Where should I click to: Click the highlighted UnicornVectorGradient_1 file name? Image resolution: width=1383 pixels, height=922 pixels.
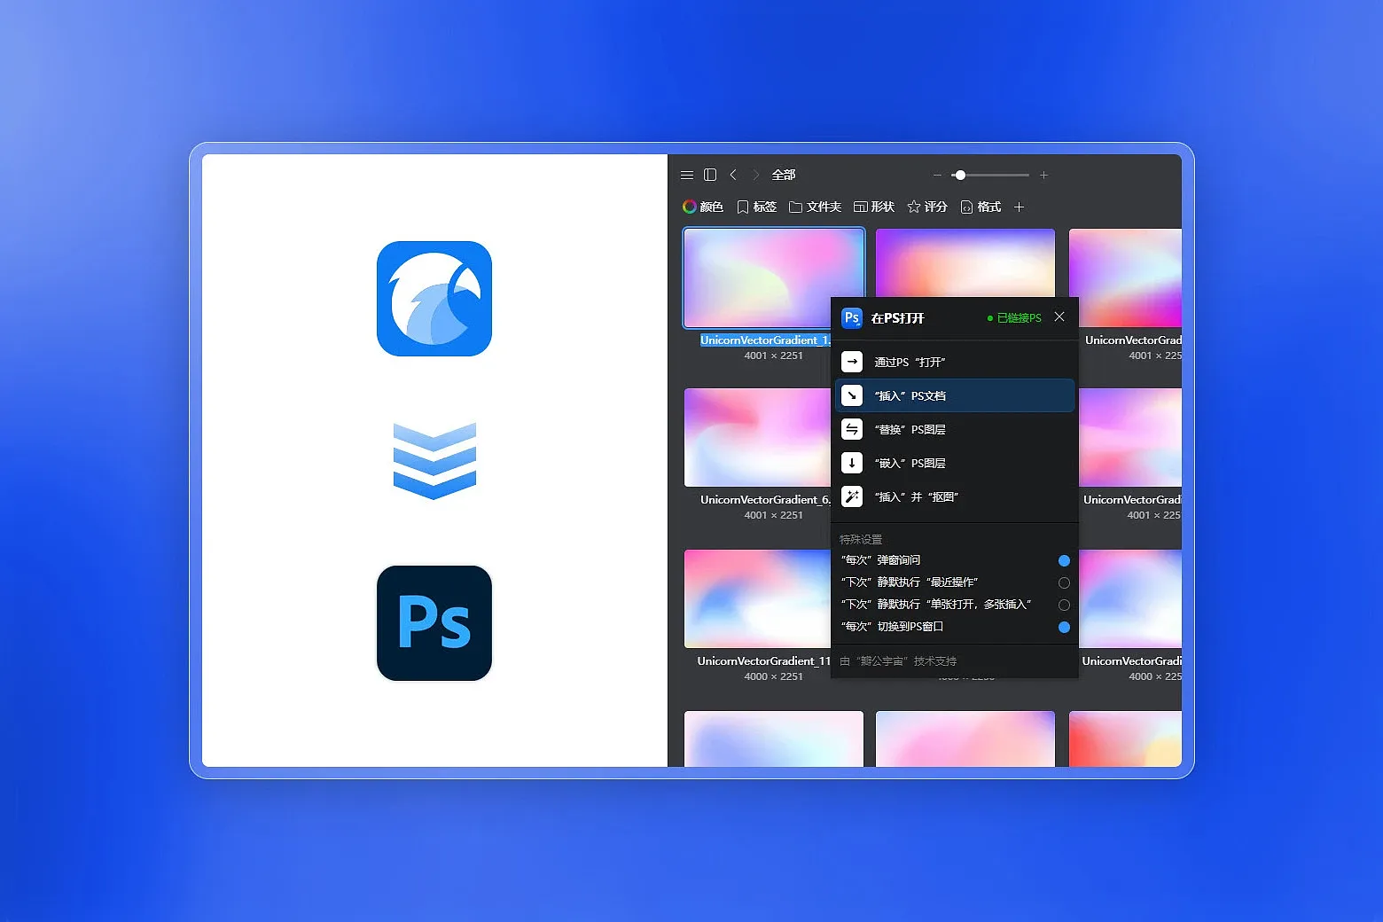coord(765,340)
